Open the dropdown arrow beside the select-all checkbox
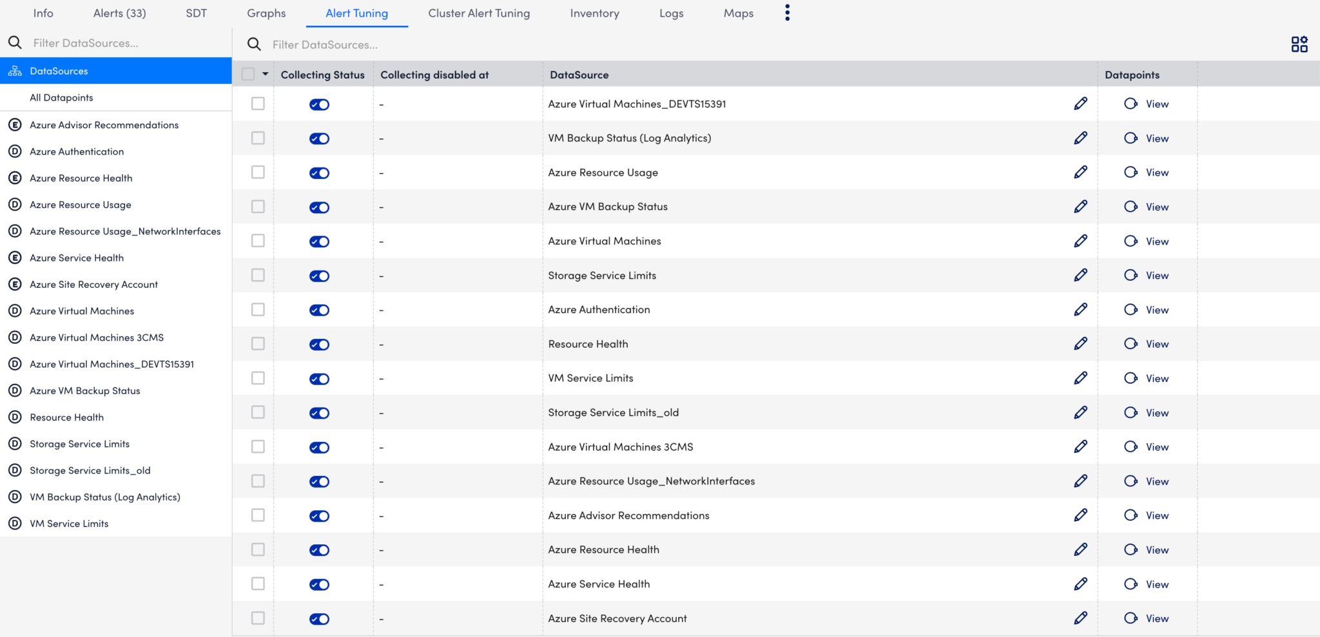Image resolution: width=1320 pixels, height=637 pixels. pos(264,73)
